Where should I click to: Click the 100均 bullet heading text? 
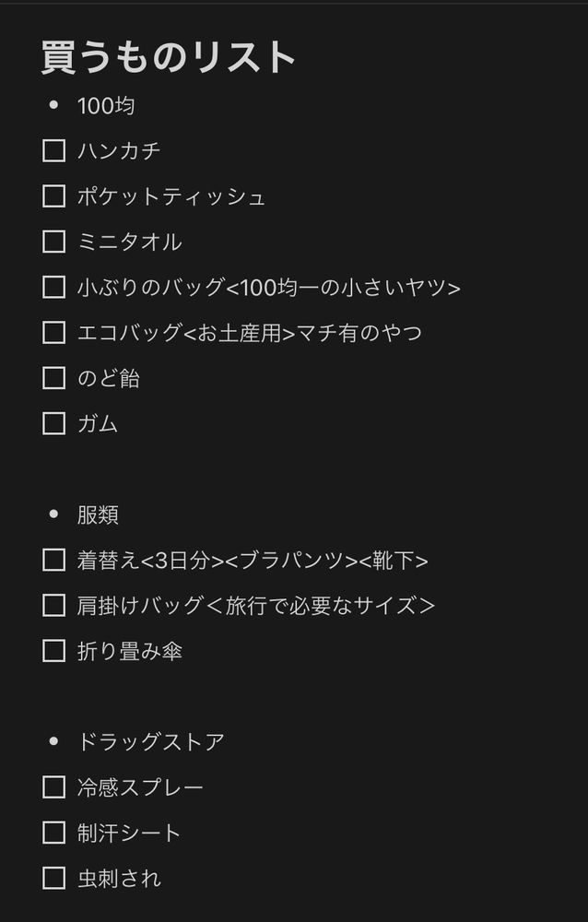point(106,106)
